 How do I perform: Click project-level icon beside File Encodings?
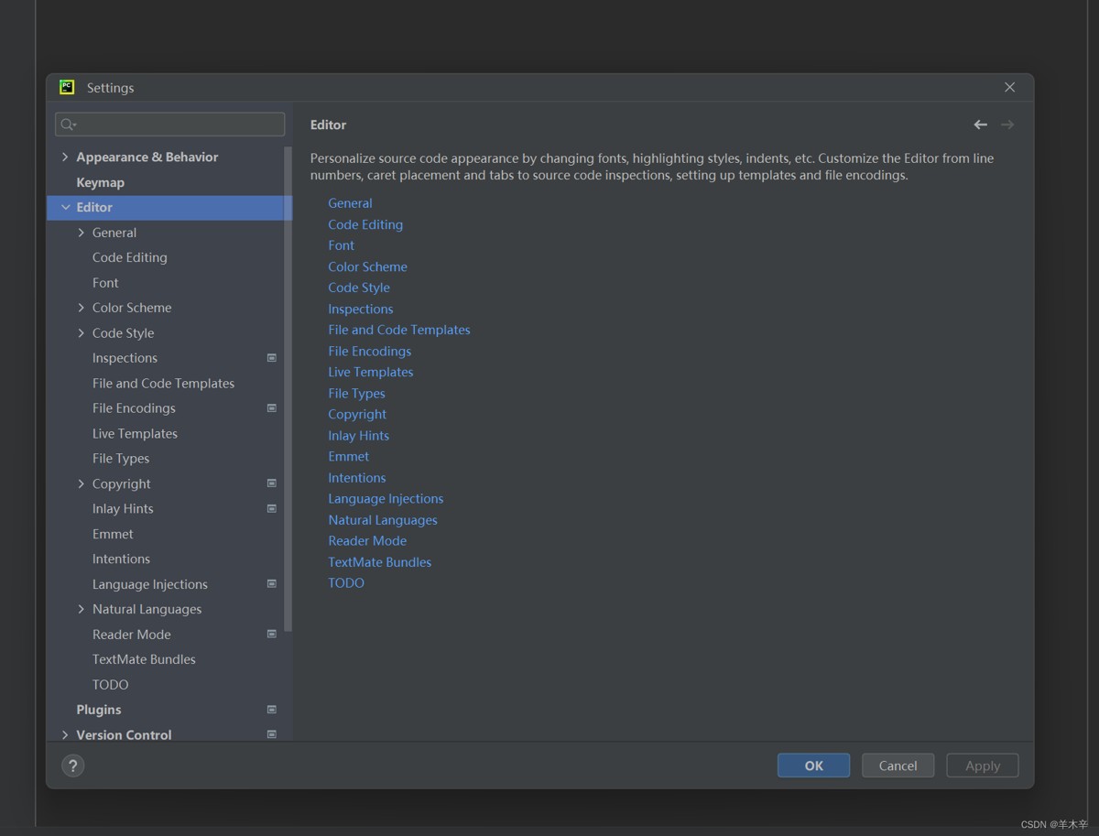coord(272,408)
